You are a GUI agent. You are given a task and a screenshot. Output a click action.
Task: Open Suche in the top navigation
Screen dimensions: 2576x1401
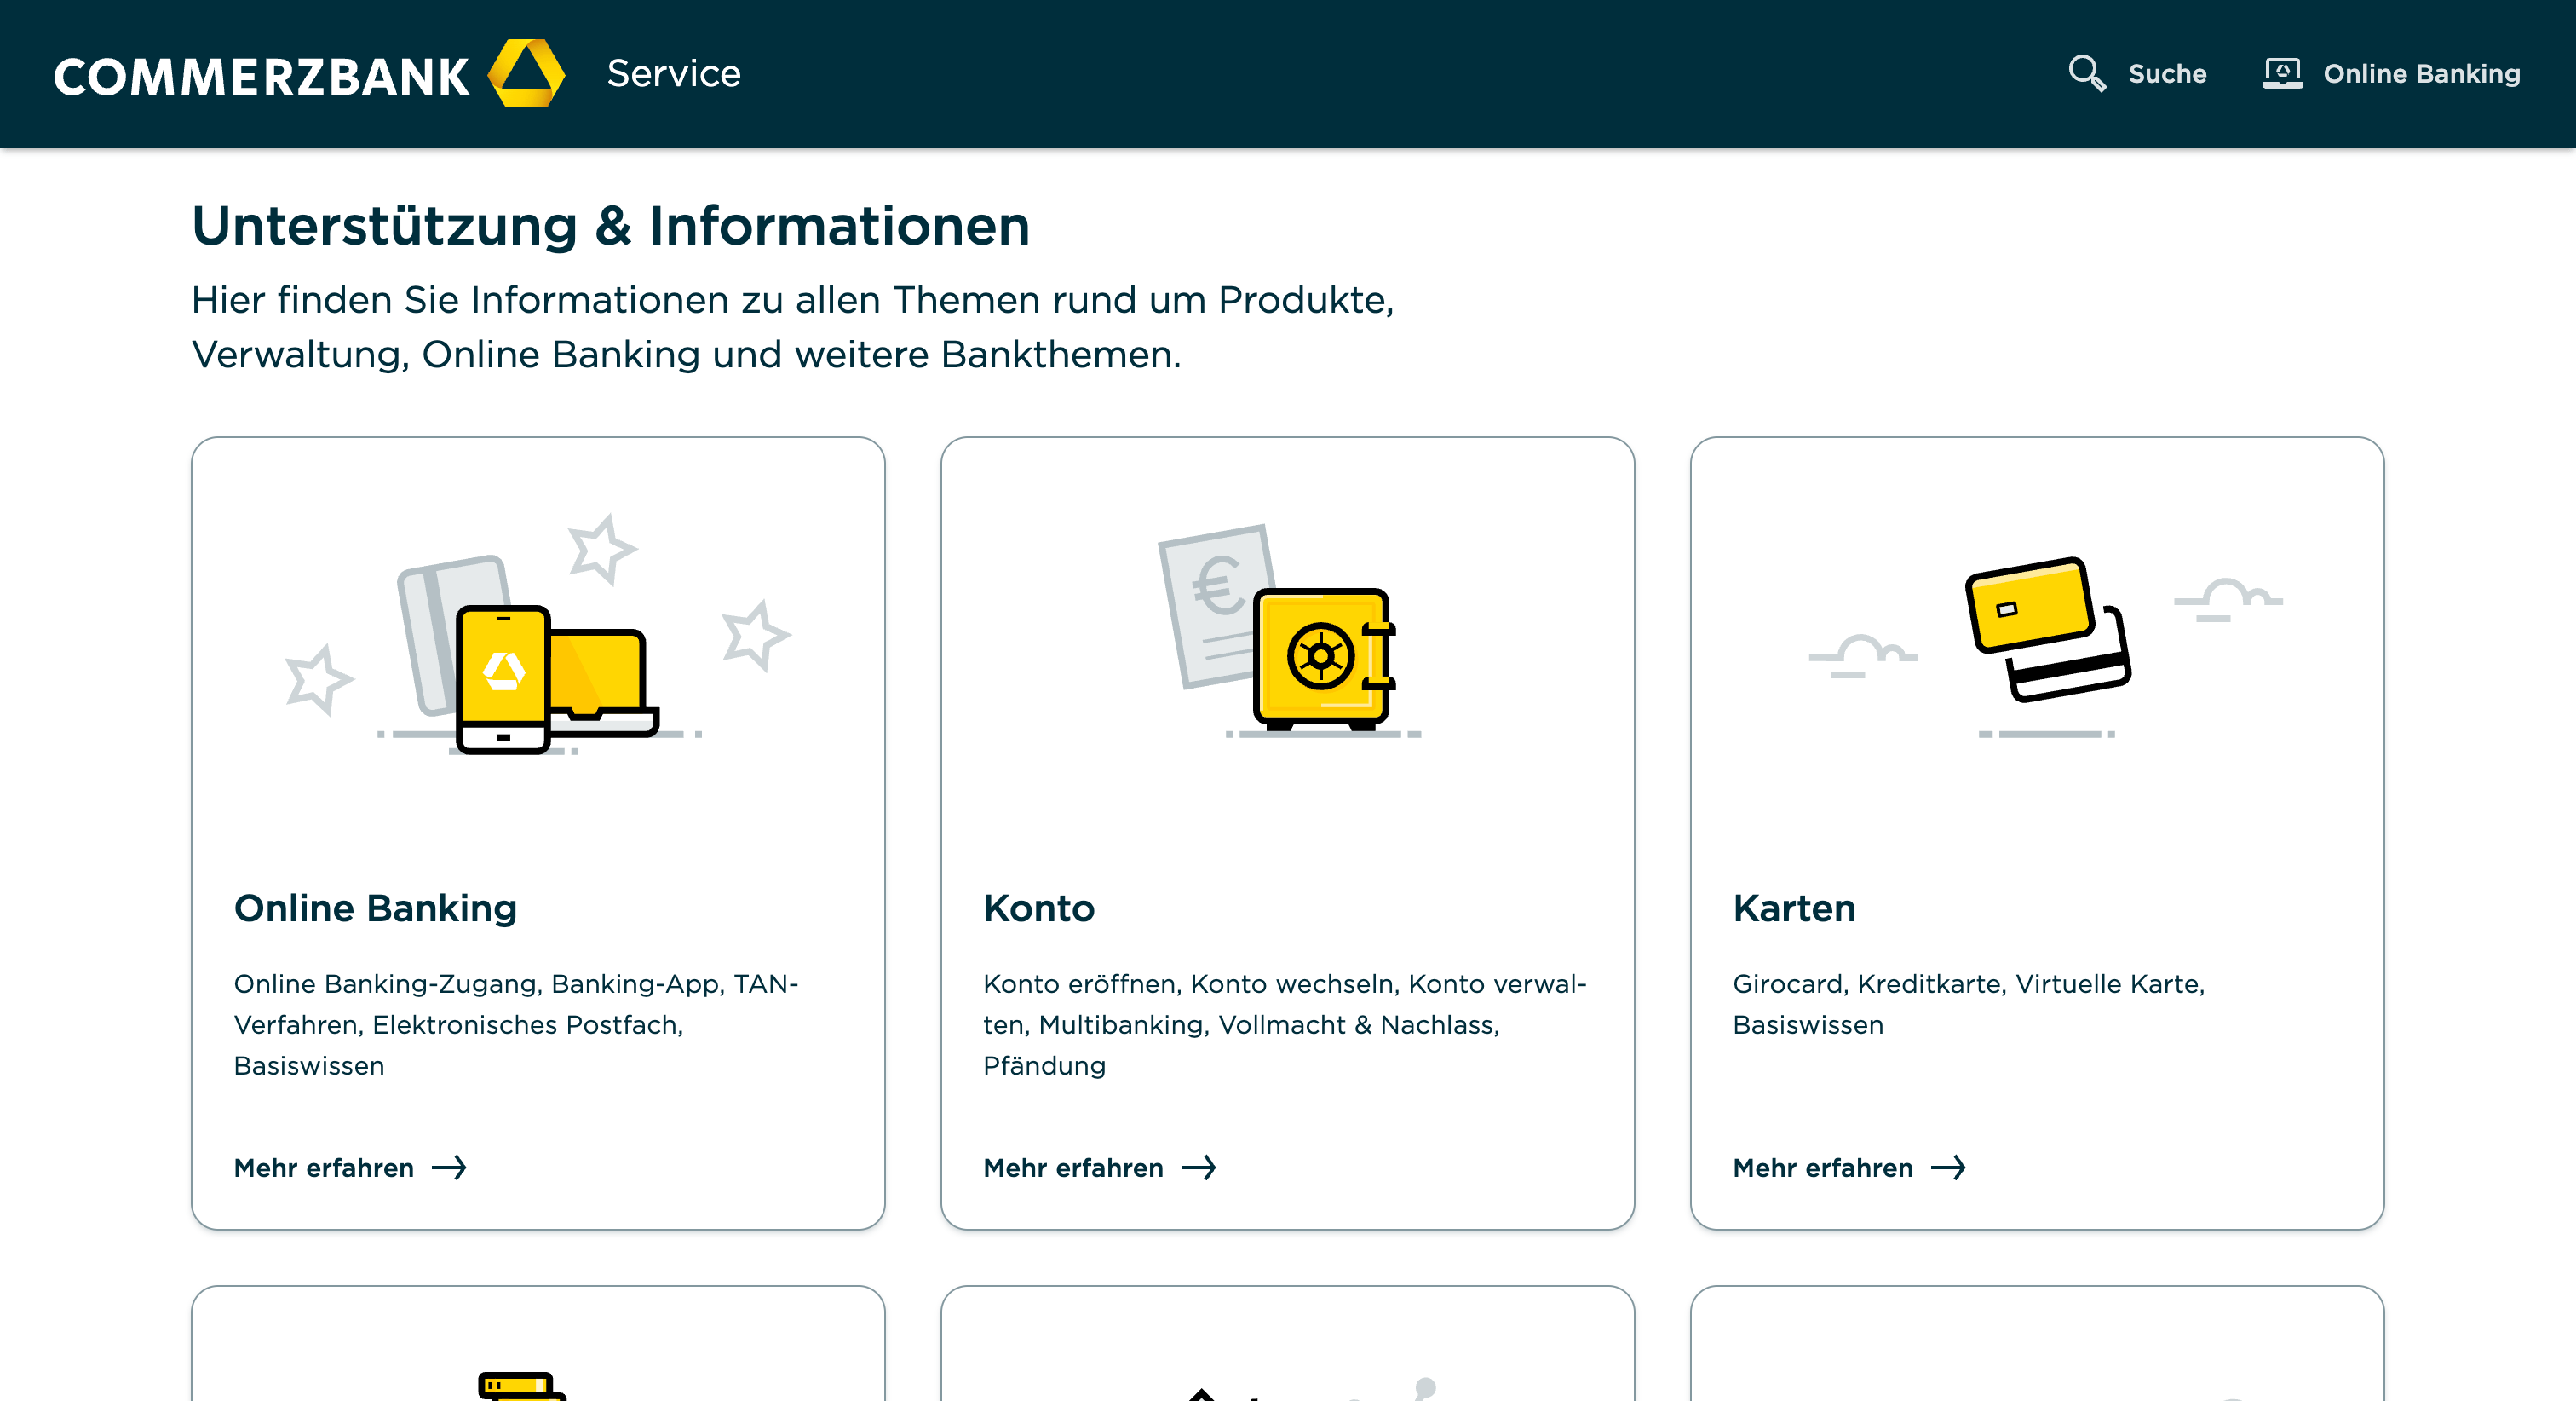[2166, 74]
